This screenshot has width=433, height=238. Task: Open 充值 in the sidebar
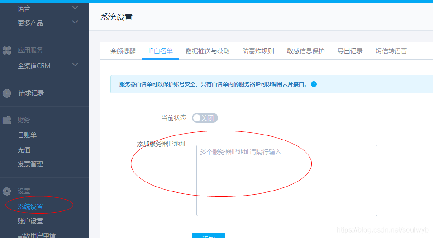[x=24, y=150]
